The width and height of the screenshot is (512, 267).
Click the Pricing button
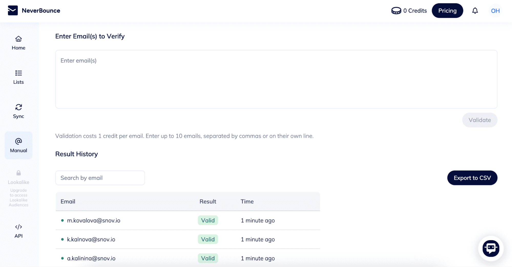[447, 11]
